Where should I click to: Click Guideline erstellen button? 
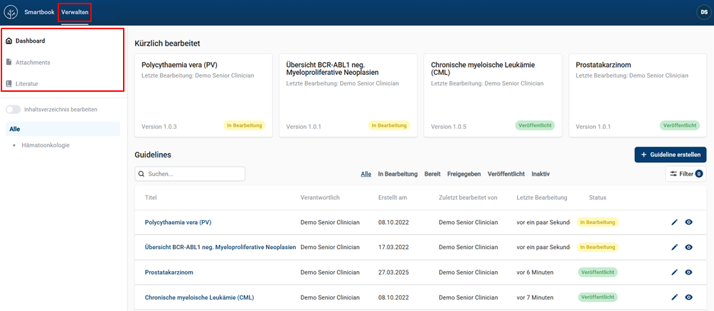(670, 154)
